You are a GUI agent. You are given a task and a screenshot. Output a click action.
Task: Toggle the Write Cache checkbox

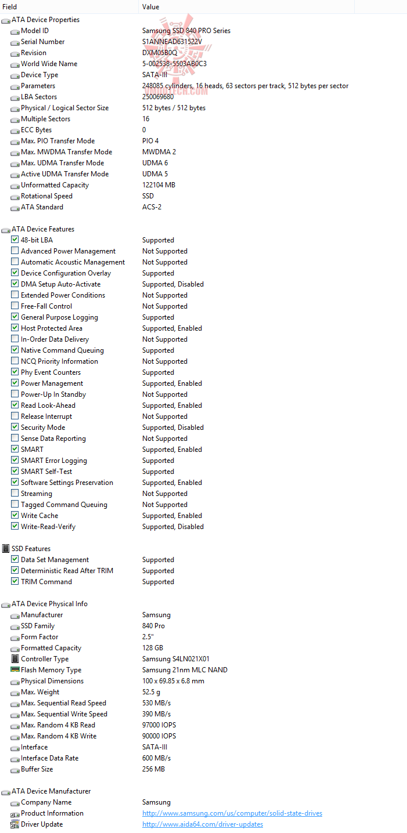point(15,515)
